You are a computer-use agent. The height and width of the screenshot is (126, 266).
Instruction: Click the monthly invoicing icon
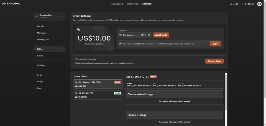(76, 59)
